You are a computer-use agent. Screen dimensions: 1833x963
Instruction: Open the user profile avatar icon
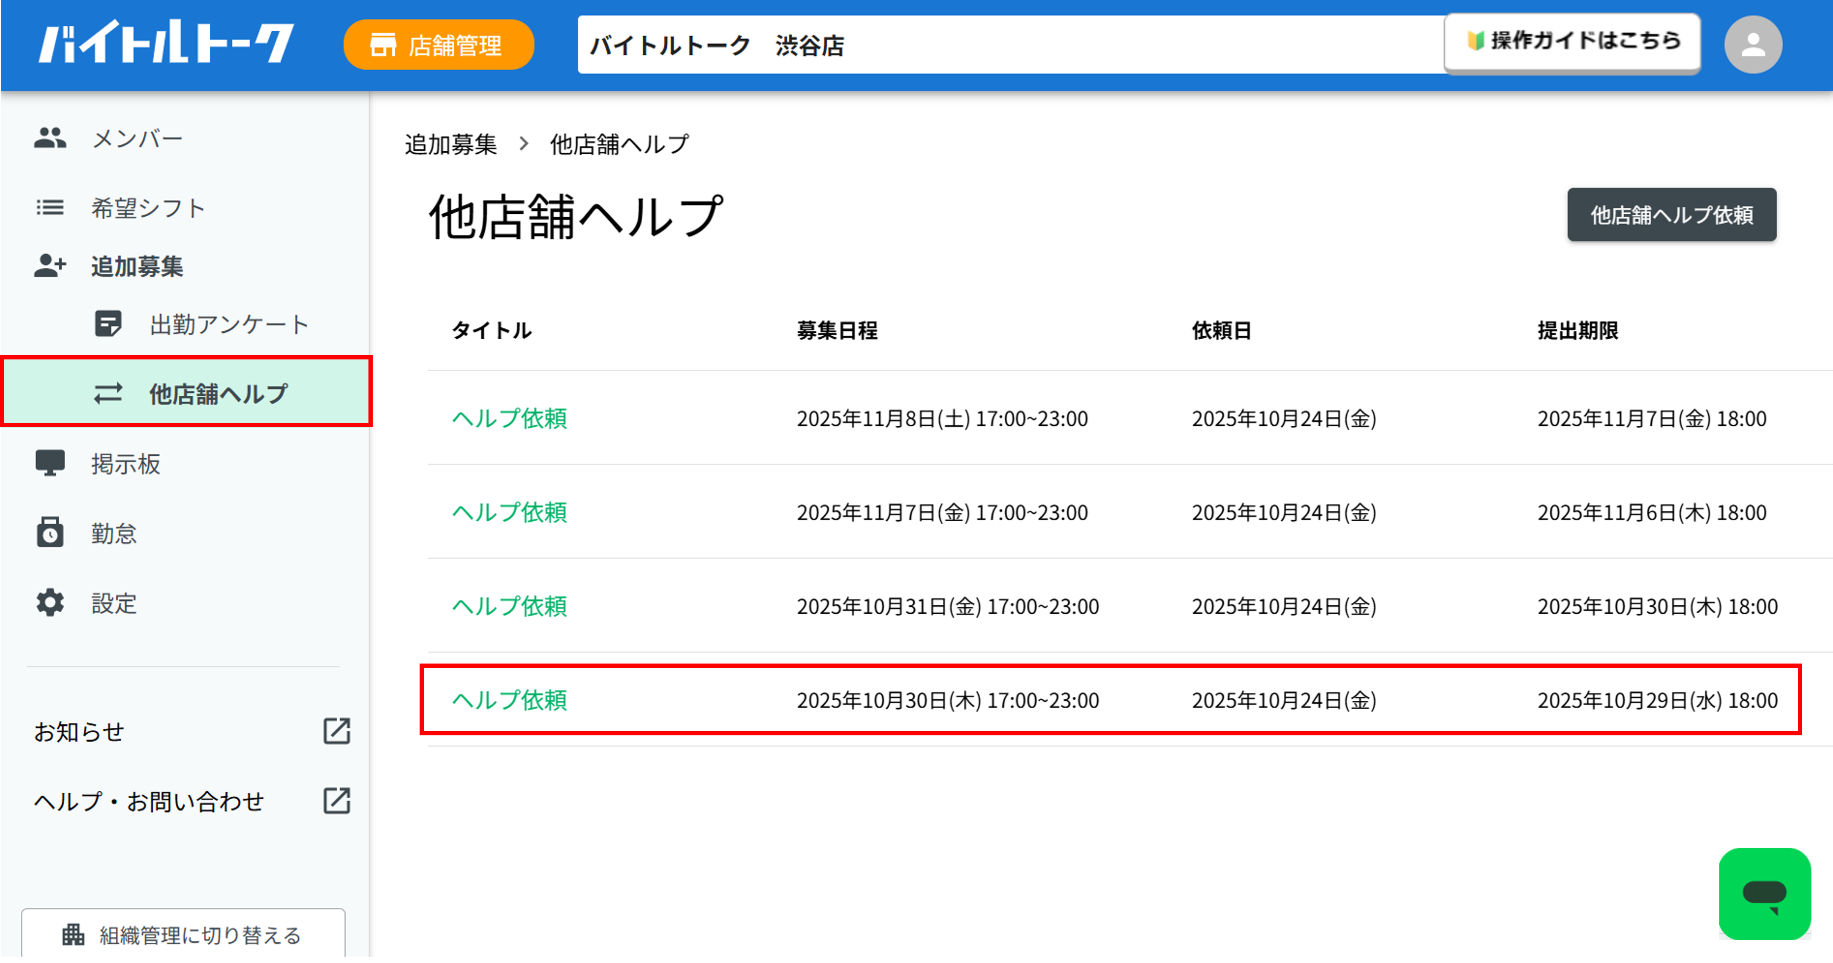click(1753, 45)
